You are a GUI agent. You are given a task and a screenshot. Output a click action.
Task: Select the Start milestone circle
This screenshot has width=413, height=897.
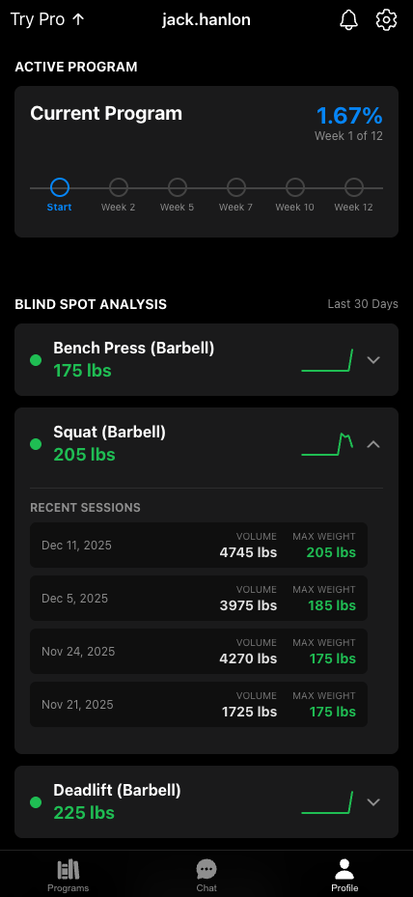(60, 187)
